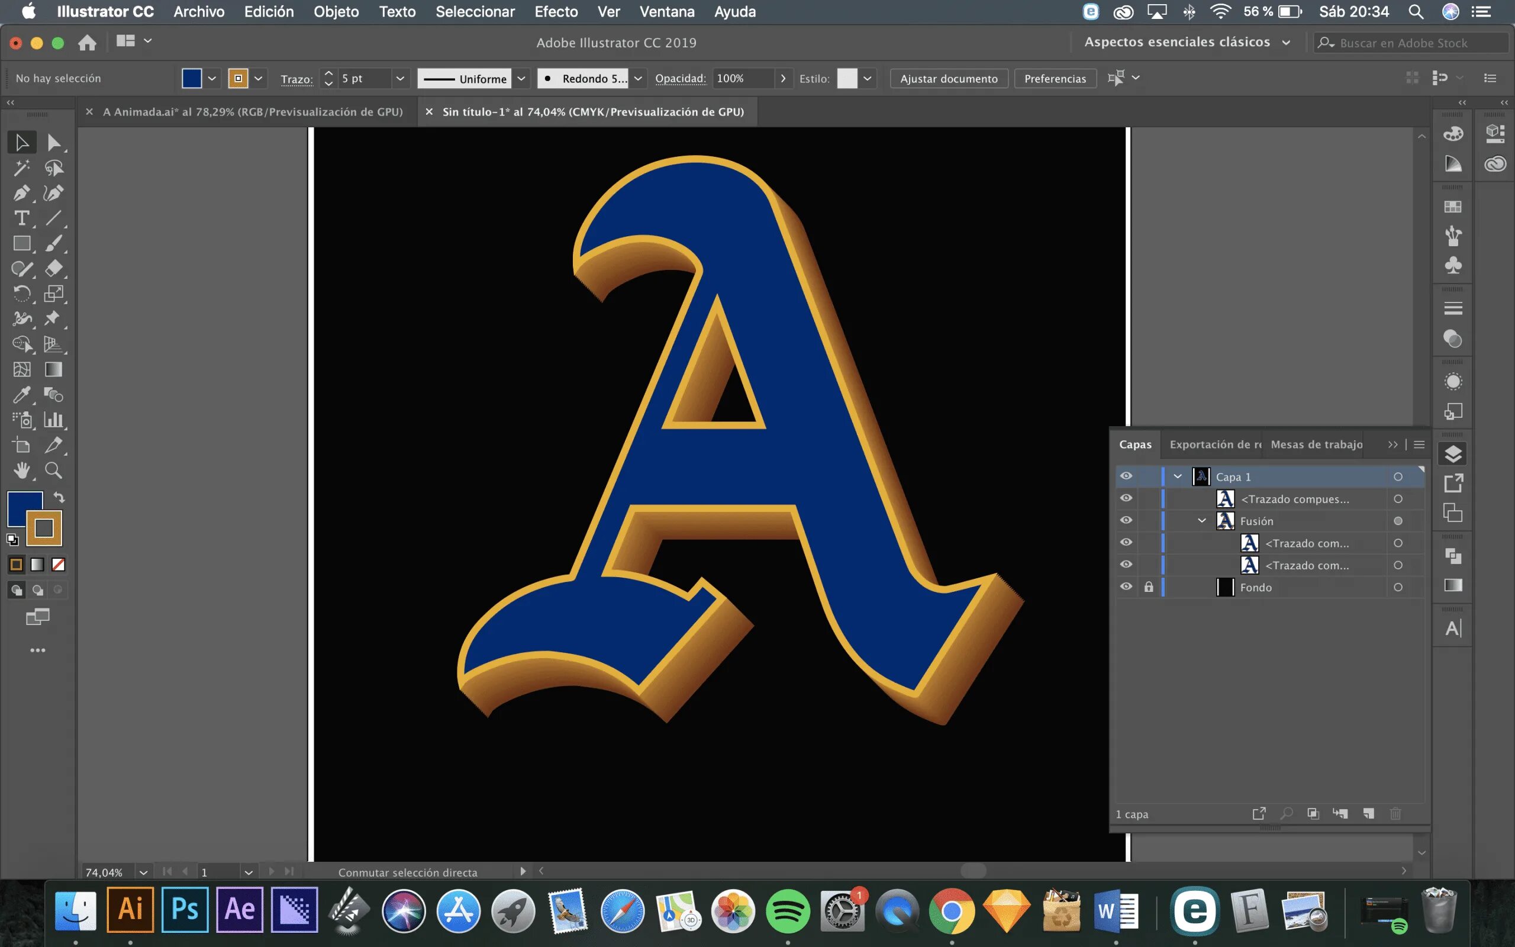Click the blue fill color swatch

point(192,78)
